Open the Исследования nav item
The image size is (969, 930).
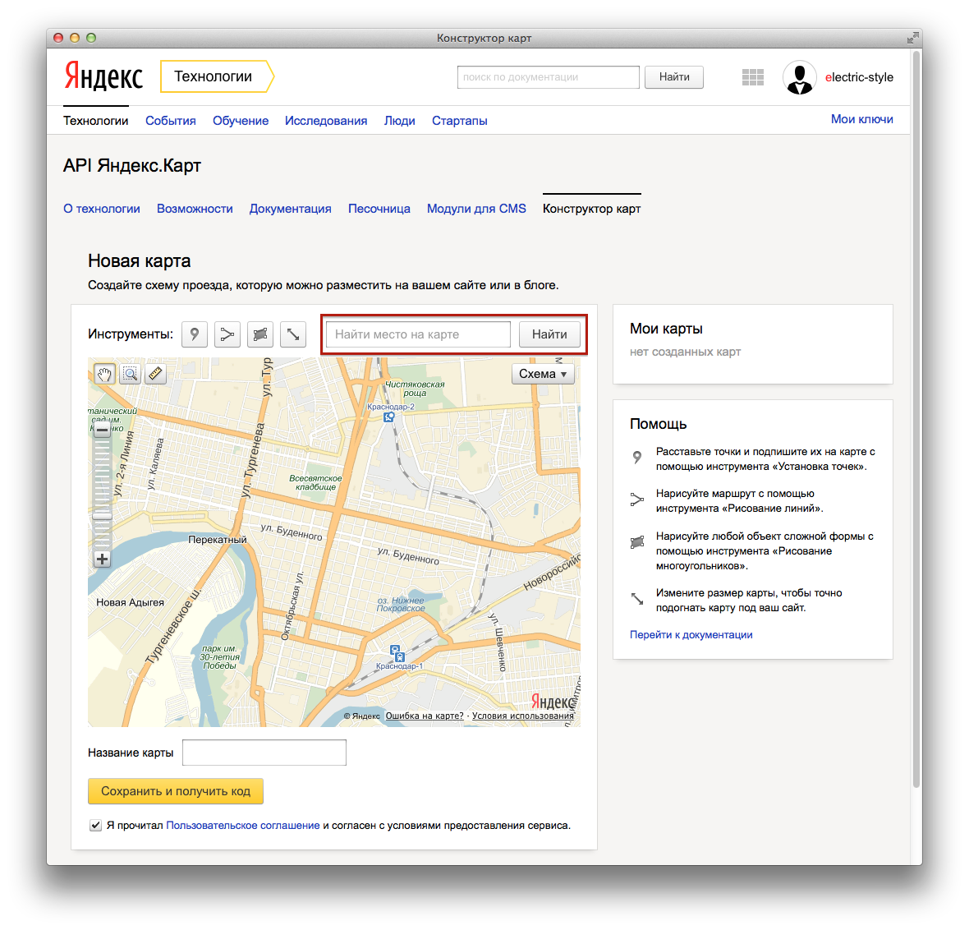[x=326, y=121]
